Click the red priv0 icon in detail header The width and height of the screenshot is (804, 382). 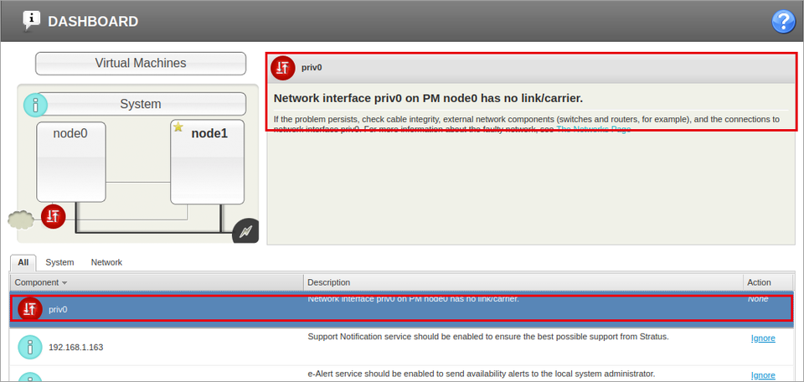tap(282, 68)
